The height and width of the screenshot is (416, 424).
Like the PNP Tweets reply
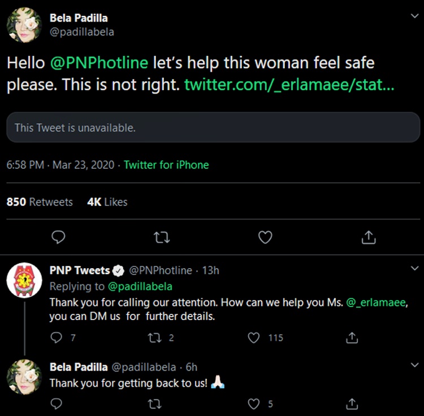pos(254,338)
